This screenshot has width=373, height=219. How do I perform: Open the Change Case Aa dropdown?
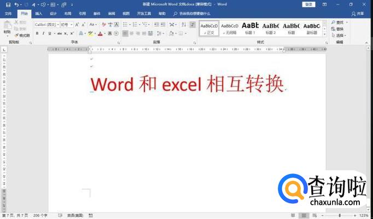point(93,25)
